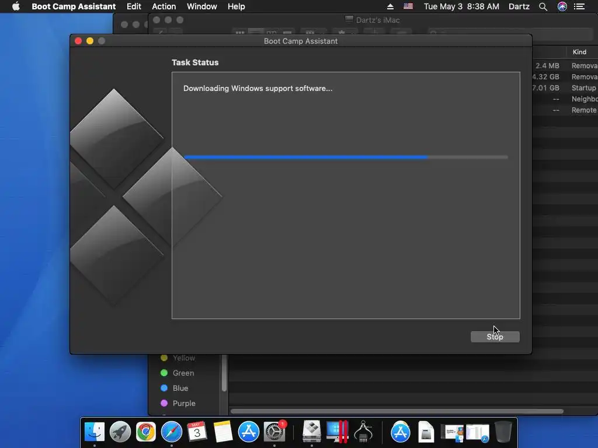Open the Apple menu

[16, 6]
